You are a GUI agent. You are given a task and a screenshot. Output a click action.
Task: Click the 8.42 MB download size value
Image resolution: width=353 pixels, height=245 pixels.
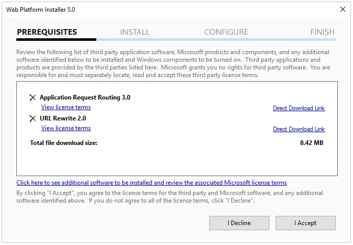(311, 143)
